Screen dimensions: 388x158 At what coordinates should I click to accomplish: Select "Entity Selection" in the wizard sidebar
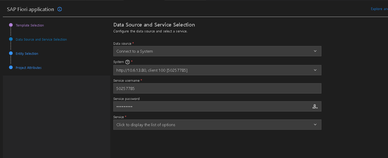27,53
